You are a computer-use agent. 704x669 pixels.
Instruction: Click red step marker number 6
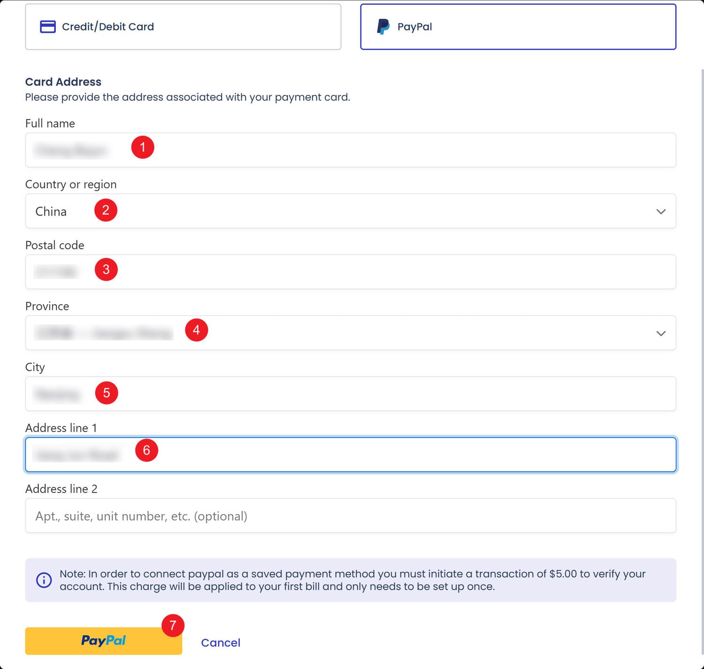[x=146, y=450]
